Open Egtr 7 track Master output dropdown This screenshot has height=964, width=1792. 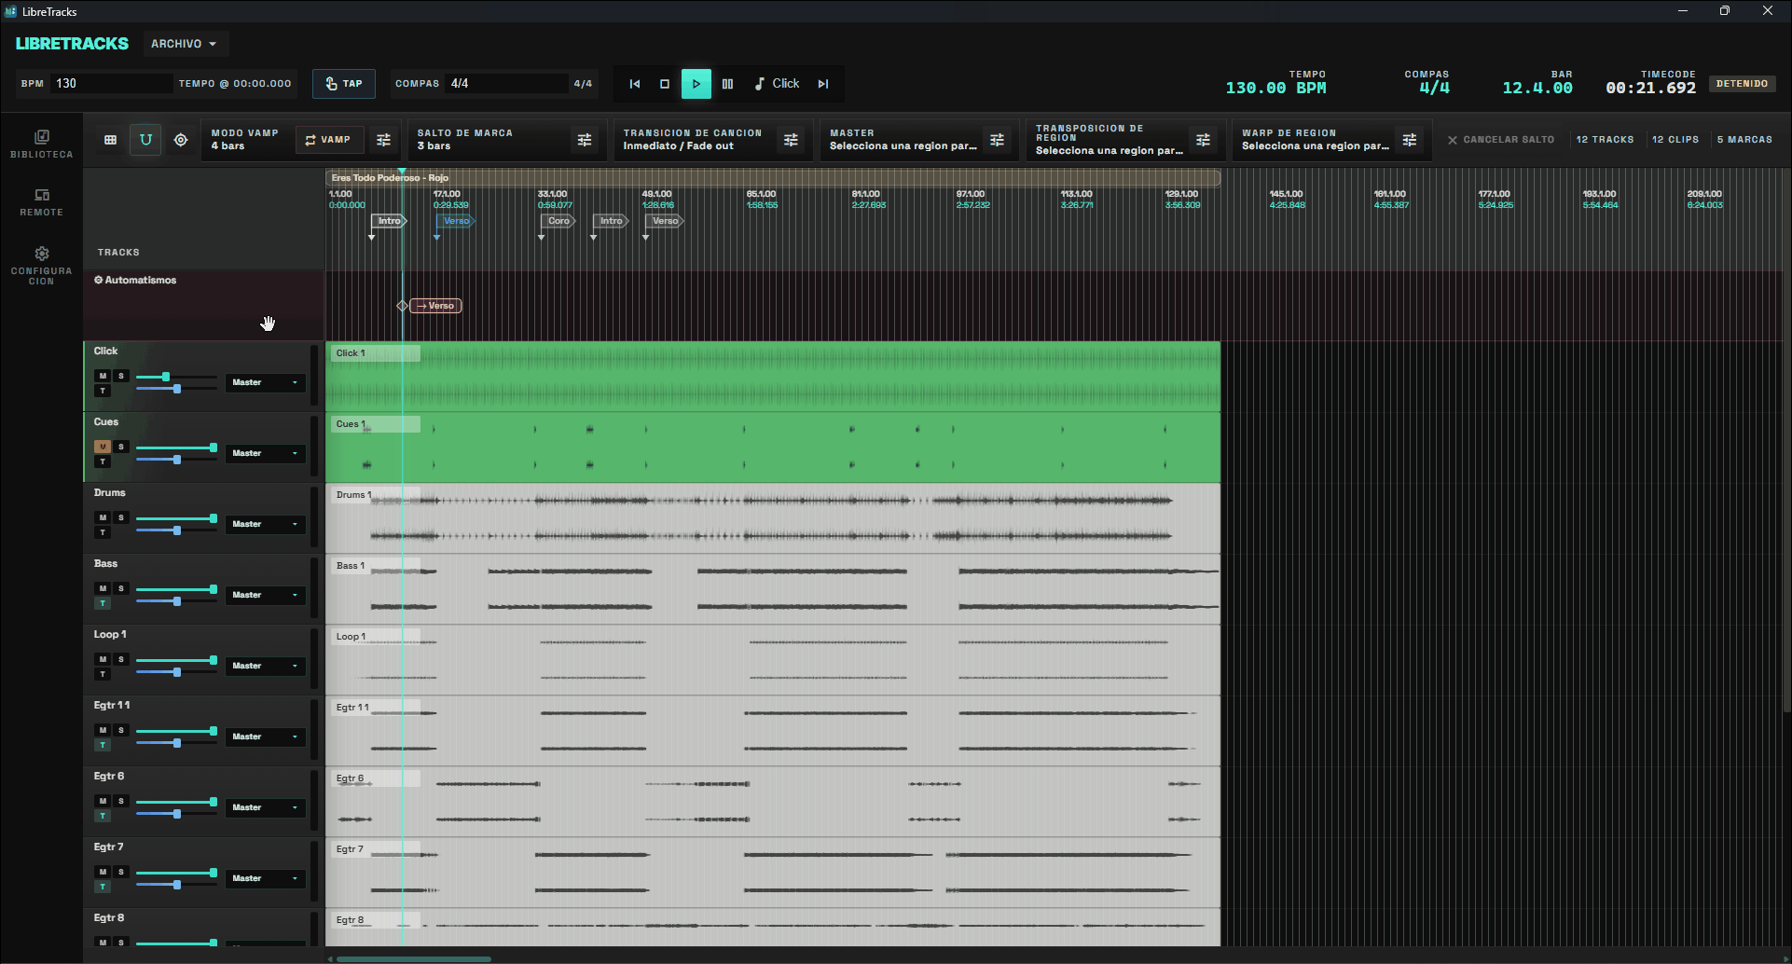[265, 878]
